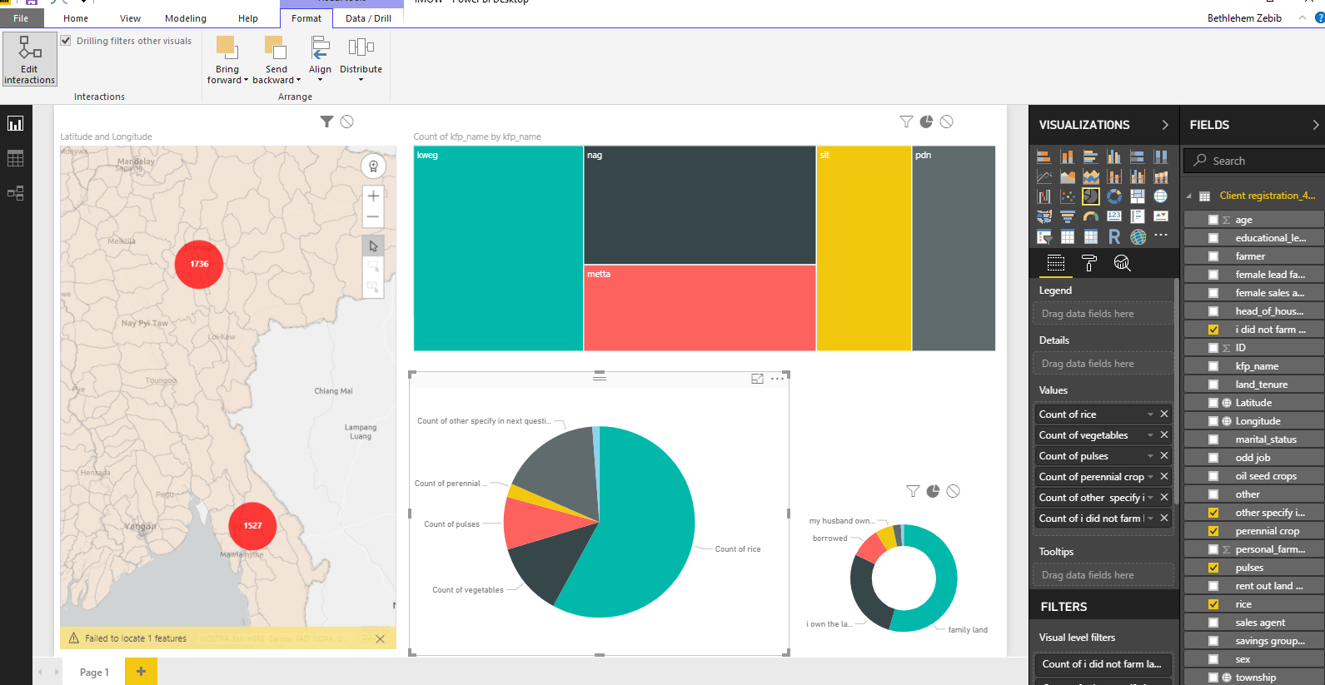Select the ArcGIS Maps visualization

click(x=1138, y=236)
